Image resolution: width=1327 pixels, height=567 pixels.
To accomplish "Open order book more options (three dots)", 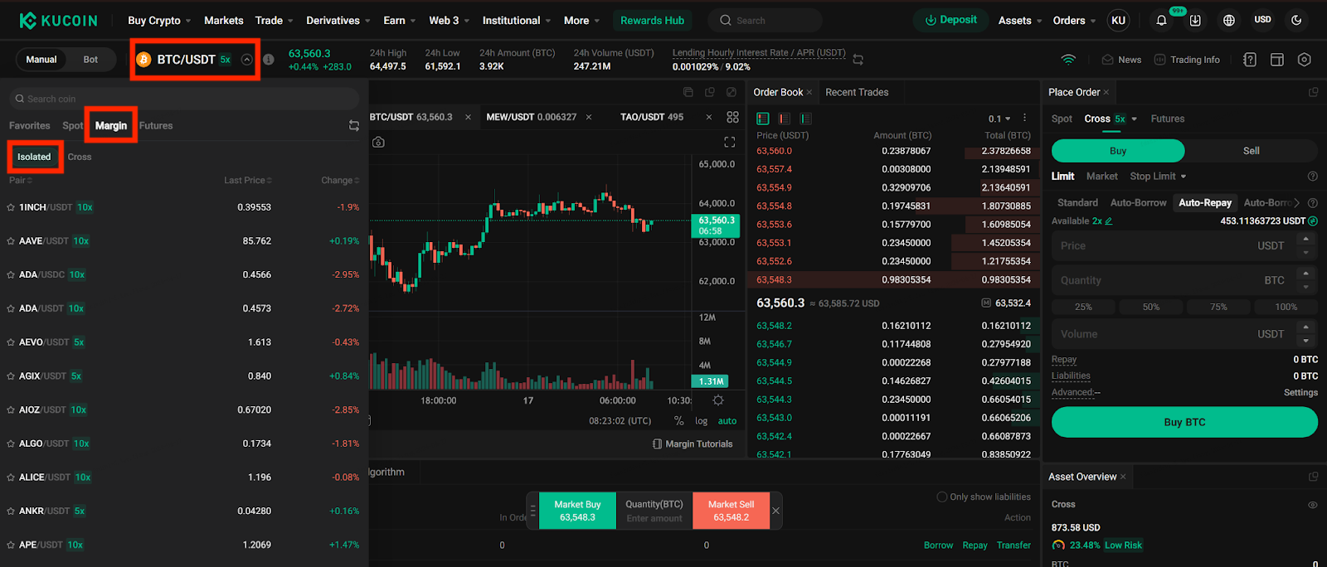I will coord(1025,119).
